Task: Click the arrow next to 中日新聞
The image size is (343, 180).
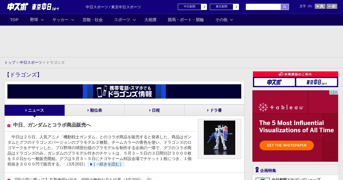Action: point(204,7)
